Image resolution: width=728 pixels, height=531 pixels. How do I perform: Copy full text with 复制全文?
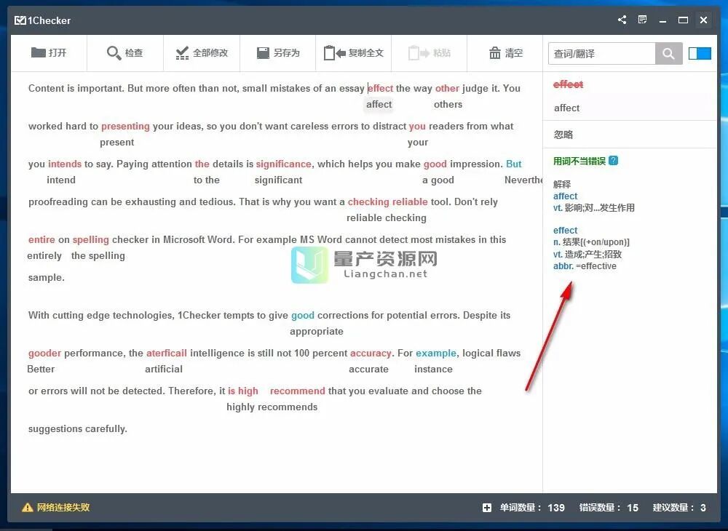click(x=353, y=53)
